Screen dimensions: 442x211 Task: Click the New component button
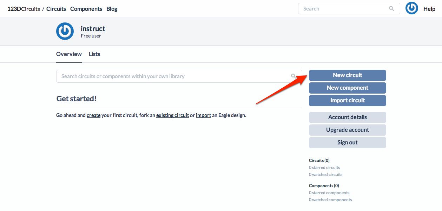coord(347,88)
